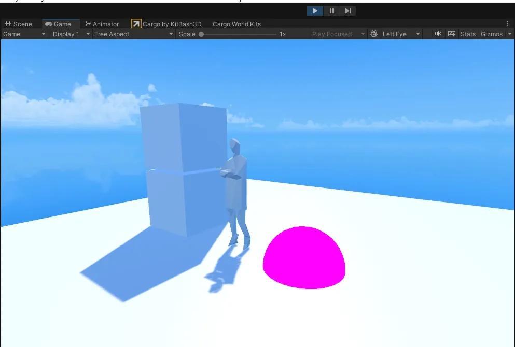Click the magenta hemisphere in Game view
515x347 pixels.
click(304, 258)
